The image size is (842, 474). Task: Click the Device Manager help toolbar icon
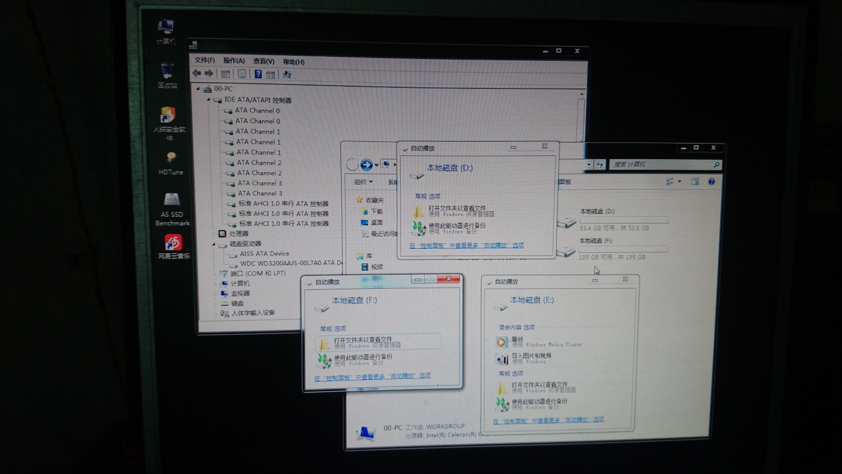(258, 74)
